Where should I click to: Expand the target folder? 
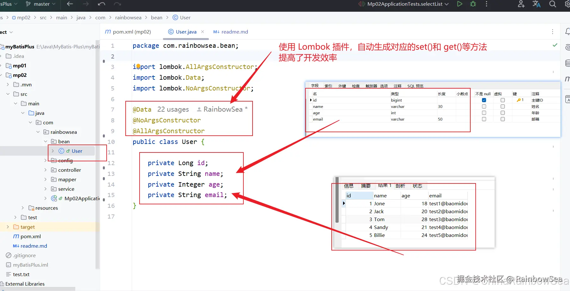coord(8,227)
